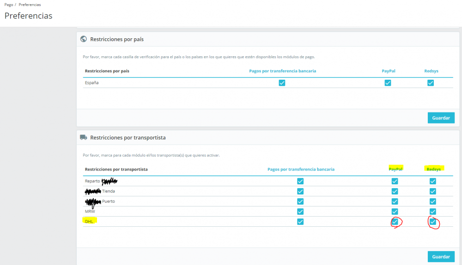The width and height of the screenshot is (462, 265).
Task: Click Preferencias breadcrumb
Action: (30, 5)
